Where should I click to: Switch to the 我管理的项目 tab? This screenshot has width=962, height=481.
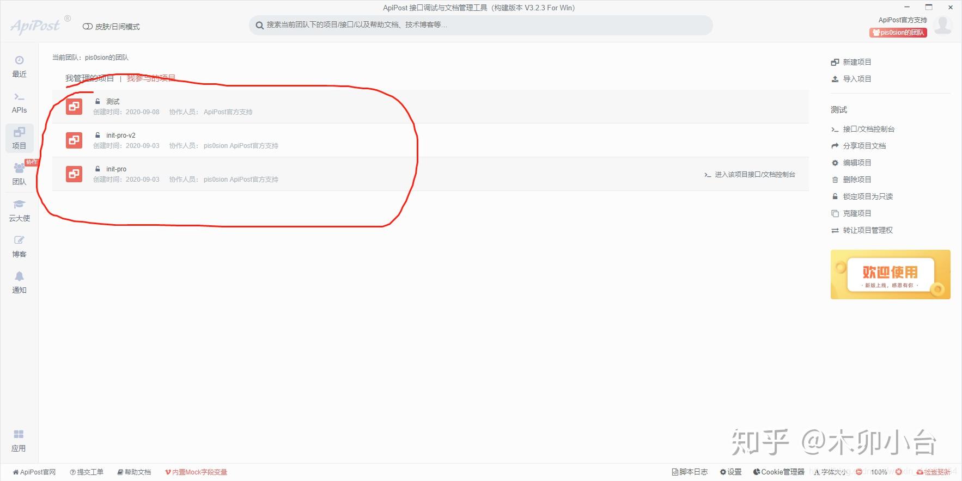coord(90,78)
